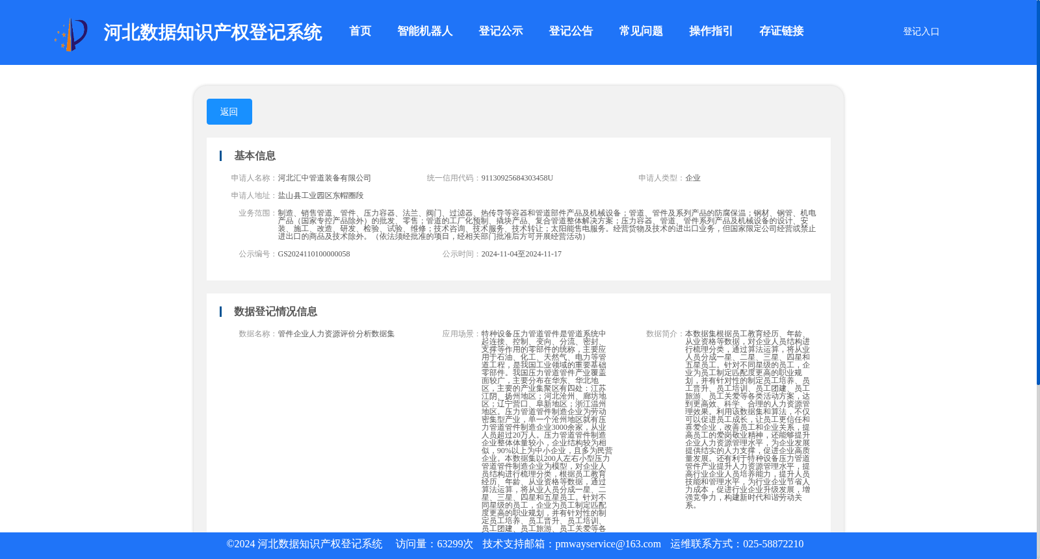Click footer phone number 025-58872210
This screenshot has width=1040, height=559.
click(773, 544)
